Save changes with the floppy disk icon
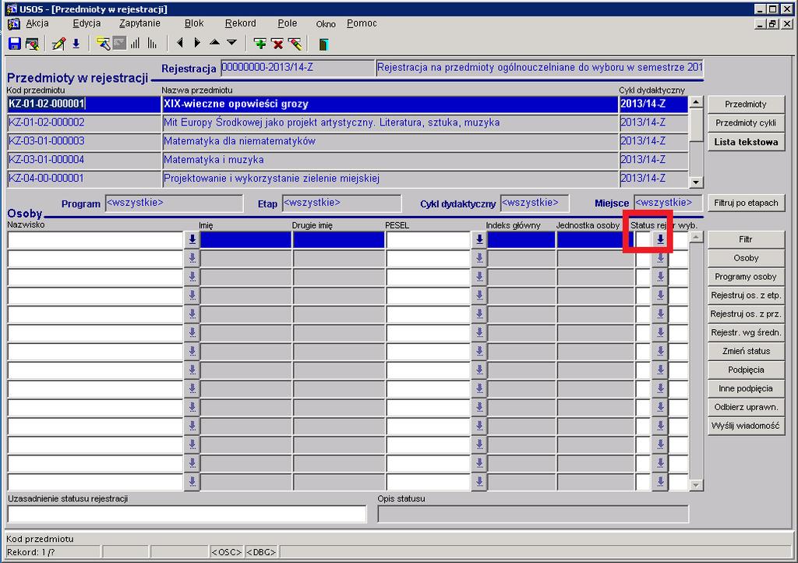This screenshot has width=798, height=563. pyautogui.click(x=14, y=44)
